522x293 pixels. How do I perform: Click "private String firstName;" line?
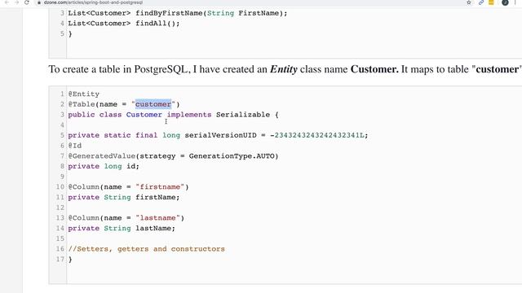124,197
